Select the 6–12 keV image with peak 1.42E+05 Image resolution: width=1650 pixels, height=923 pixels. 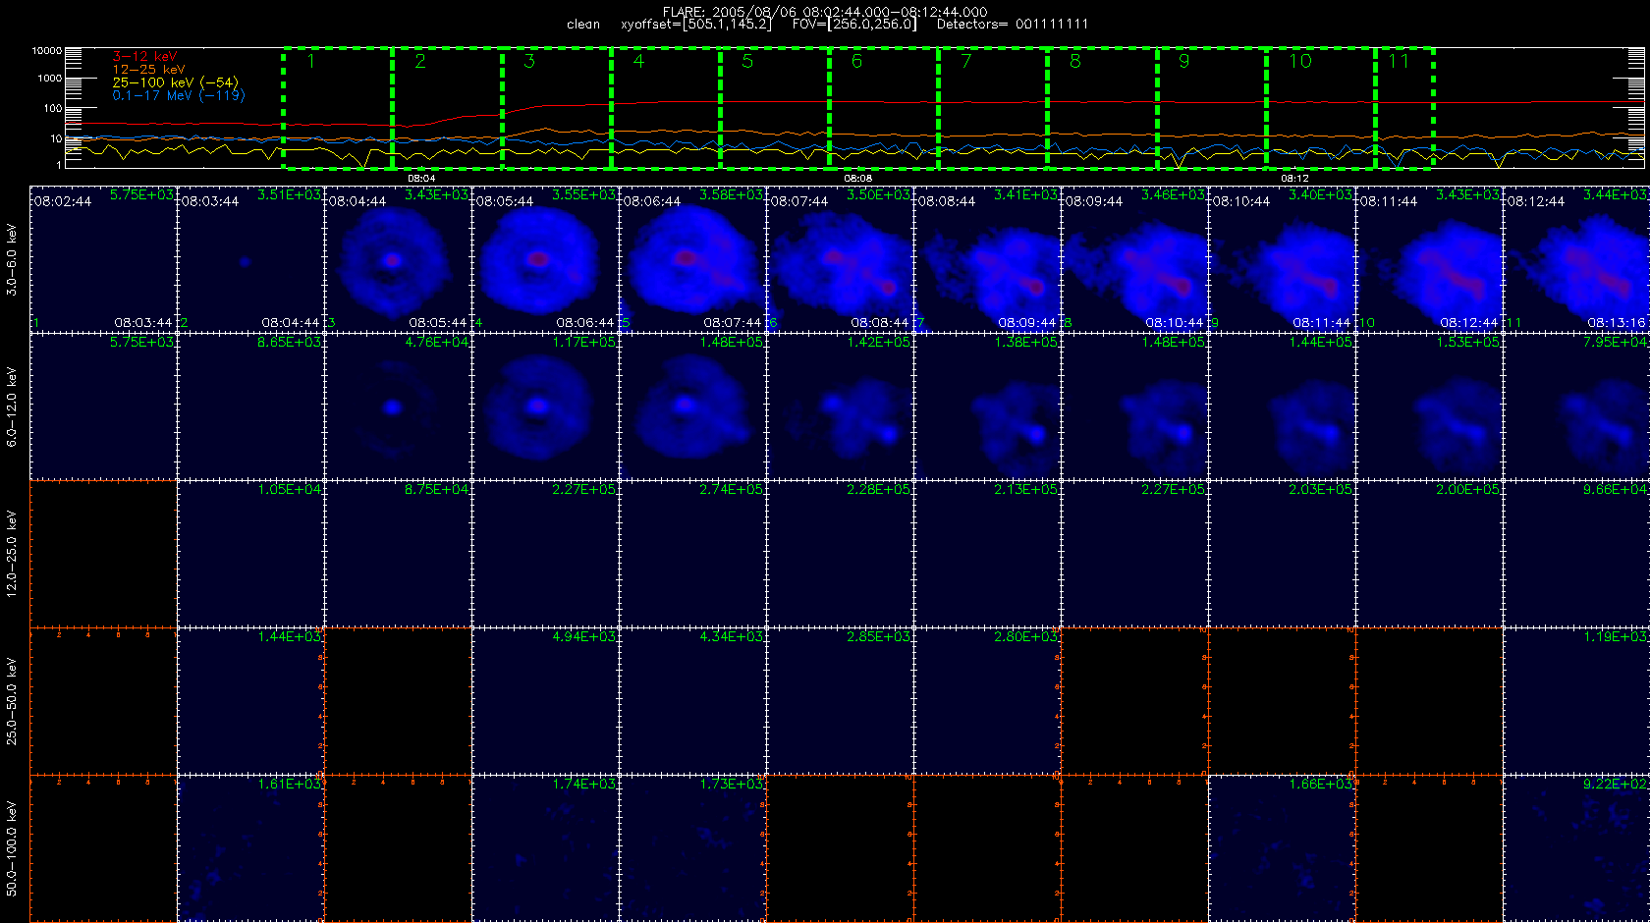pos(840,407)
